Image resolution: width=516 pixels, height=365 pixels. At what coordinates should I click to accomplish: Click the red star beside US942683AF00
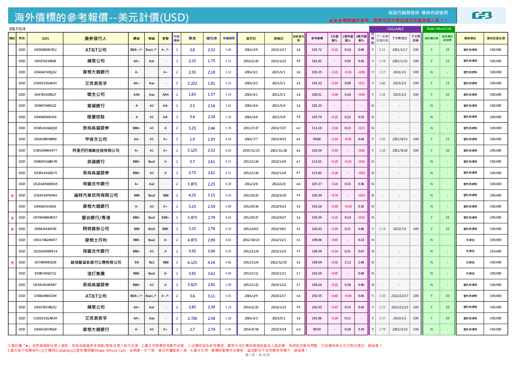(12, 229)
